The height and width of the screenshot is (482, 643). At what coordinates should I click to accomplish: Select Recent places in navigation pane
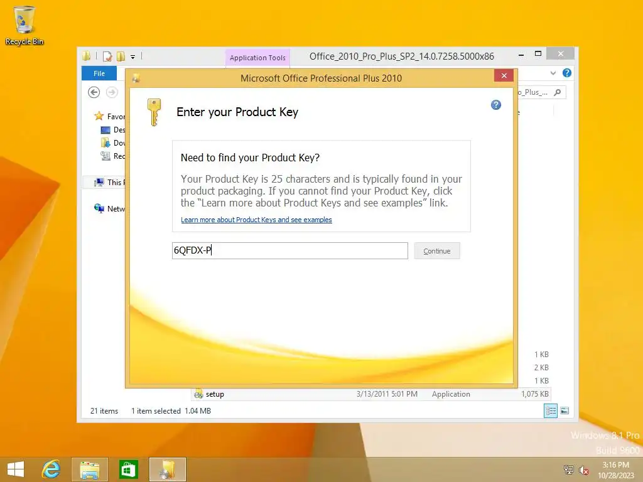113,156
